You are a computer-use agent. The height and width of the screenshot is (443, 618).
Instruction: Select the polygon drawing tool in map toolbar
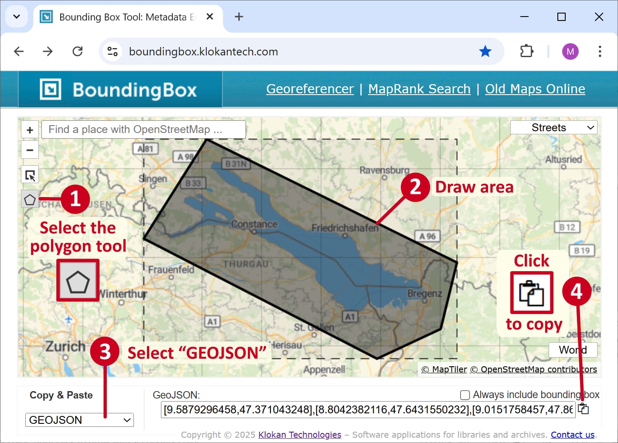pyautogui.click(x=30, y=199)
